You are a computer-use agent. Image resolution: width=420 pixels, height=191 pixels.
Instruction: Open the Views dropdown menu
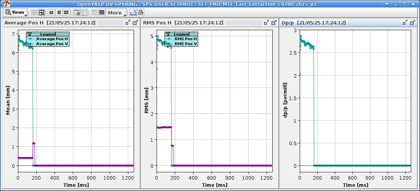click(15, 13)
